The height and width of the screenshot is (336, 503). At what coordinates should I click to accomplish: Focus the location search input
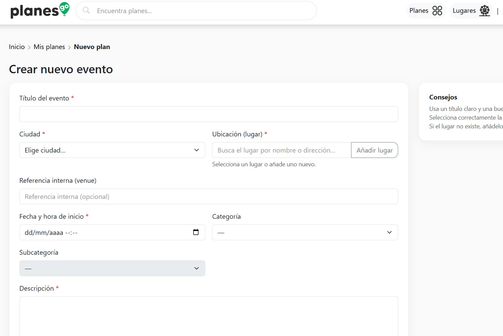(x=282, y=150)
